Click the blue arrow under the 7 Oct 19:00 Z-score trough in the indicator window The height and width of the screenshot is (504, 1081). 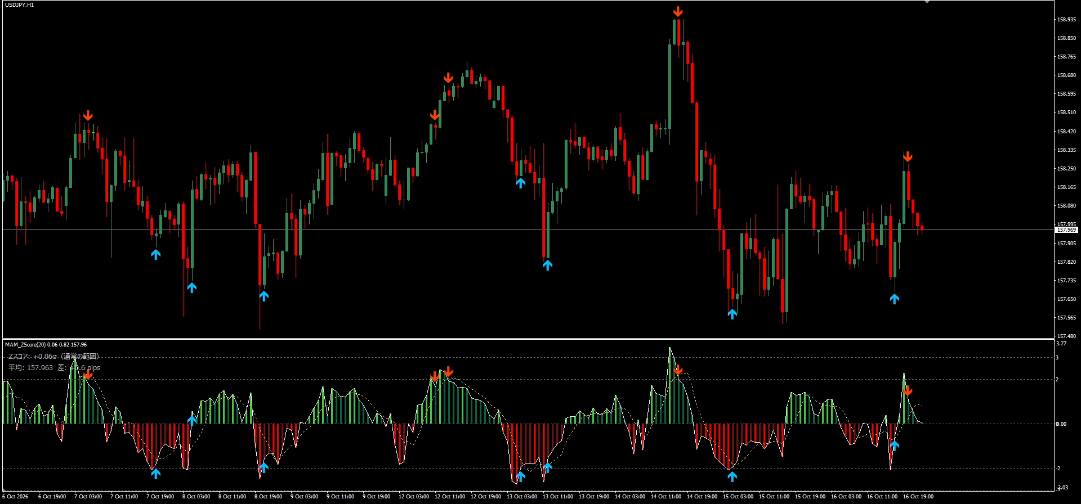tap(155, 474)
